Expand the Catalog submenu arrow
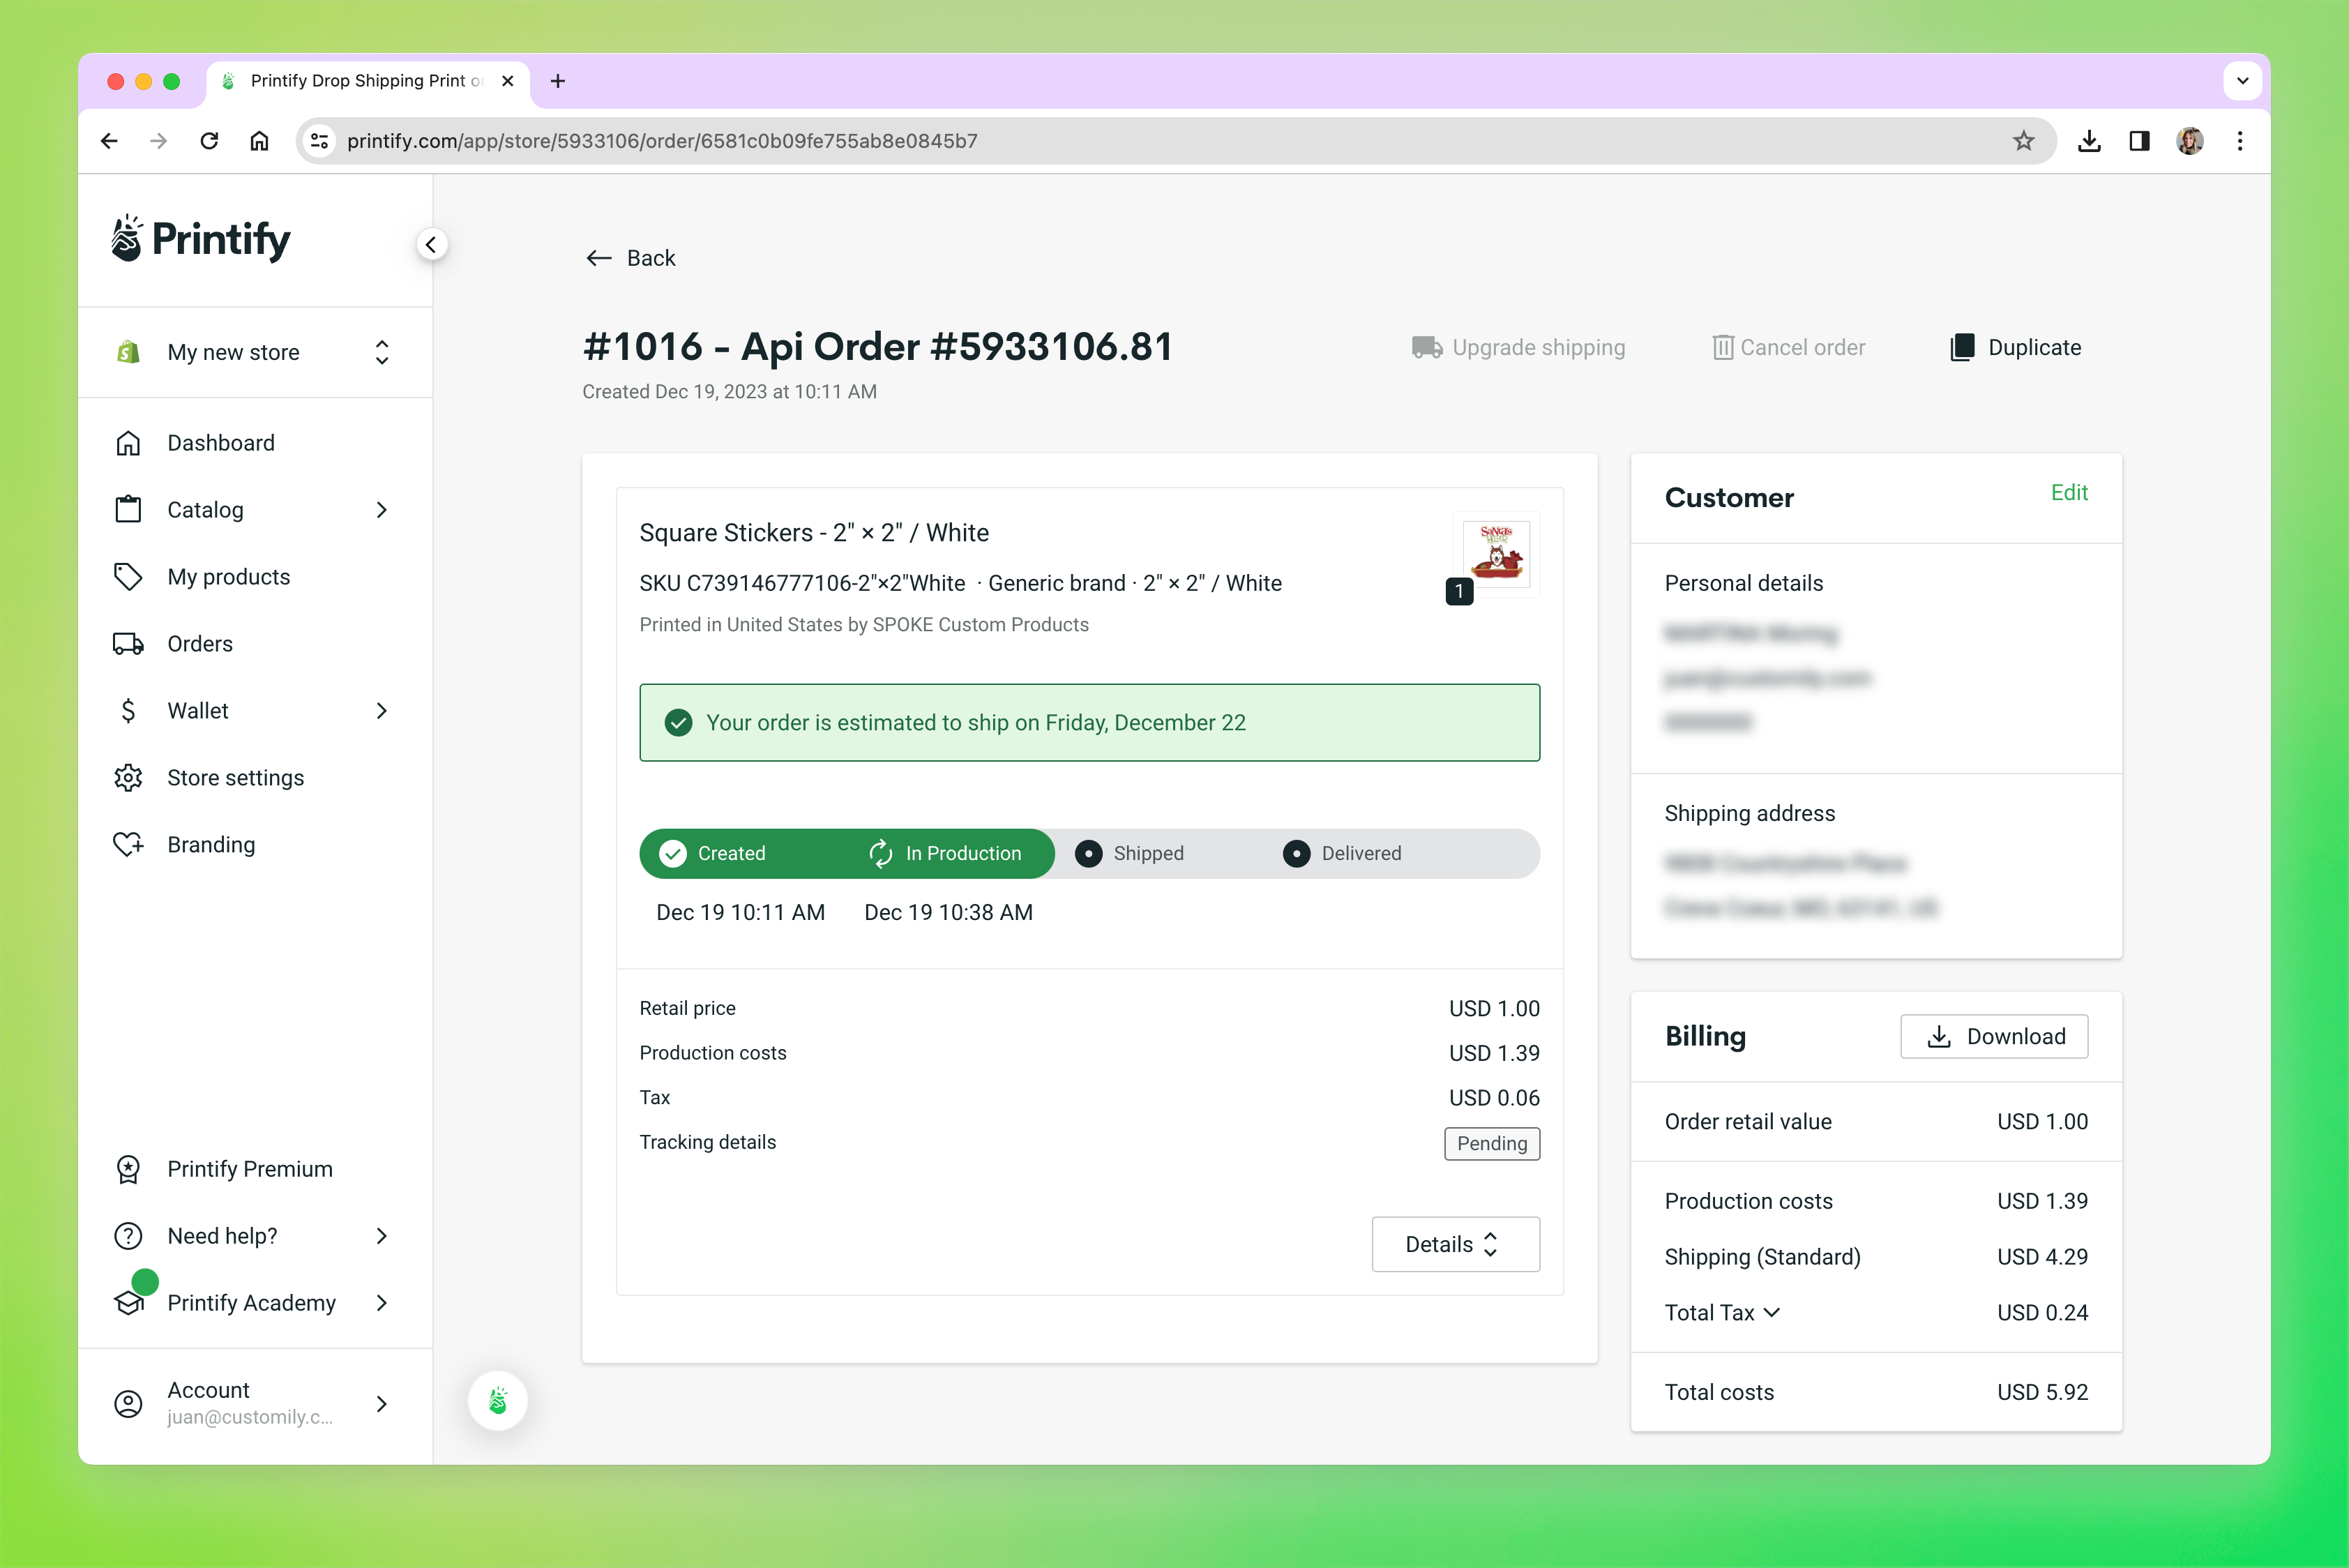Image resolution: width=2349 pixels, height=1568 pixels. tap(381, 510)
